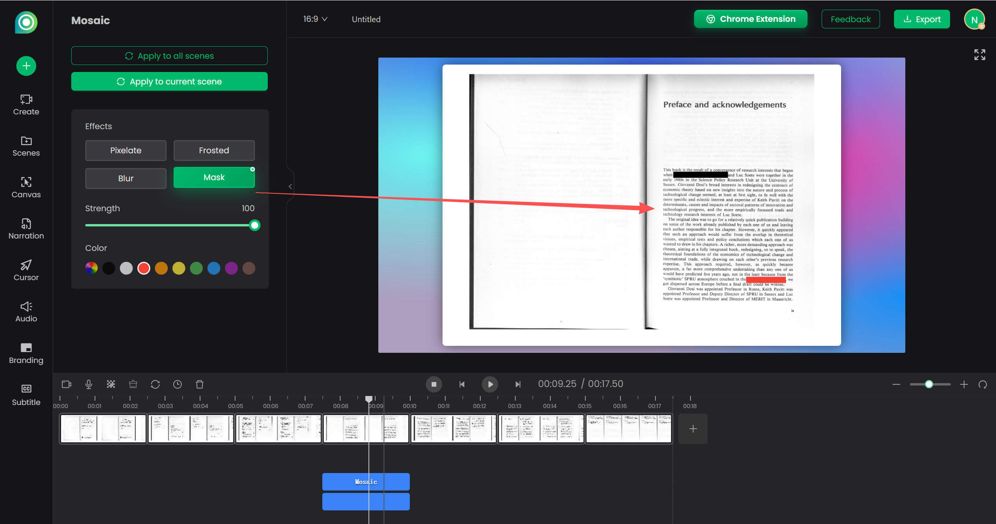Enable the Pixelate mosaic effect

[125, 150]
